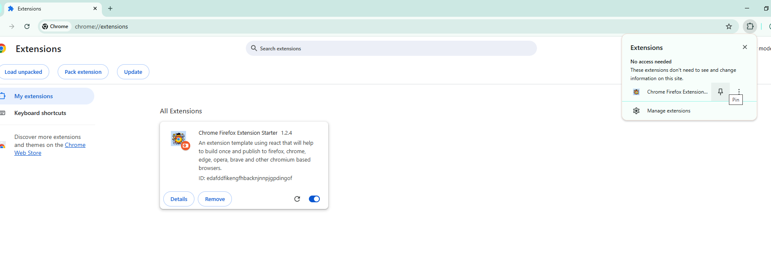Screen dimensions: 771x256
Task: Toggle the Extensions puzzle icon in the toolbar
Action: (750, 26)
